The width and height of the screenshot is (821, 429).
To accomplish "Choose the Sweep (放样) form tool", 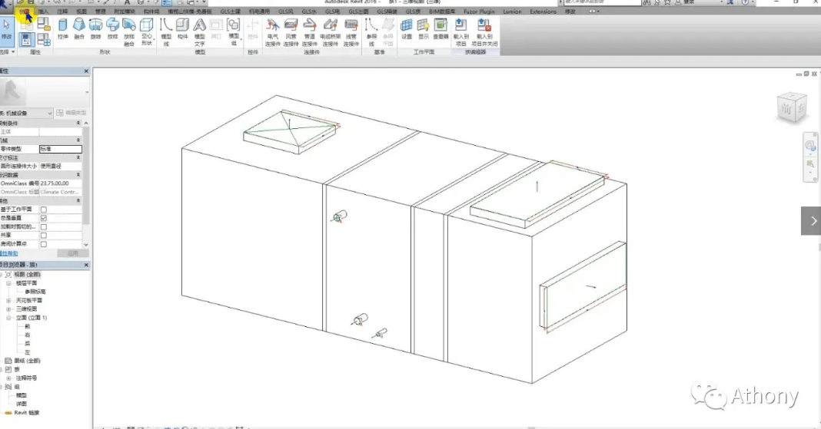I will [112, 29].
